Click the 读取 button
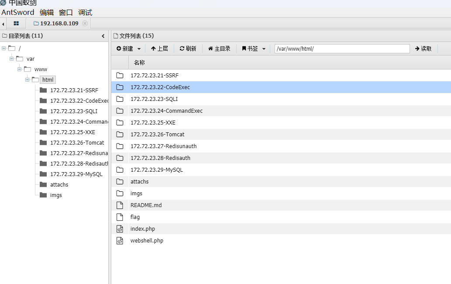Viewport: 451px width, 284px height. point(423,48)
